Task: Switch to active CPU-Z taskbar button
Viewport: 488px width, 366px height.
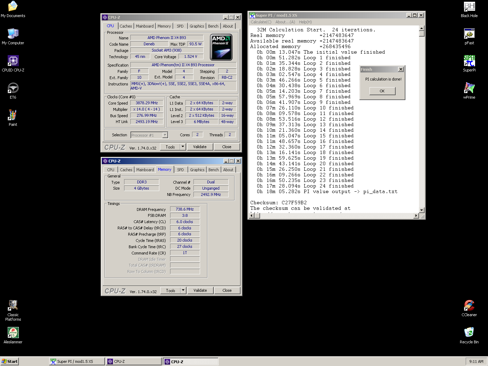Action: pyautogui.click(x=191, y=361)
